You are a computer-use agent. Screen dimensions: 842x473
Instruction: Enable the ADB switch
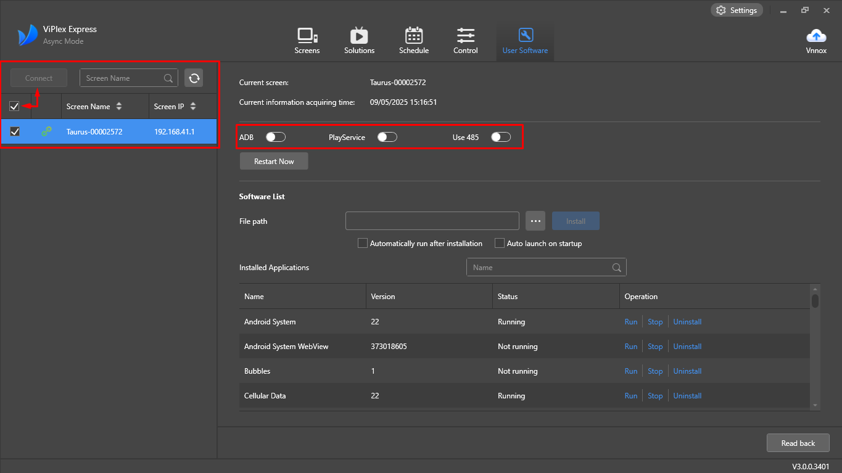276,137
